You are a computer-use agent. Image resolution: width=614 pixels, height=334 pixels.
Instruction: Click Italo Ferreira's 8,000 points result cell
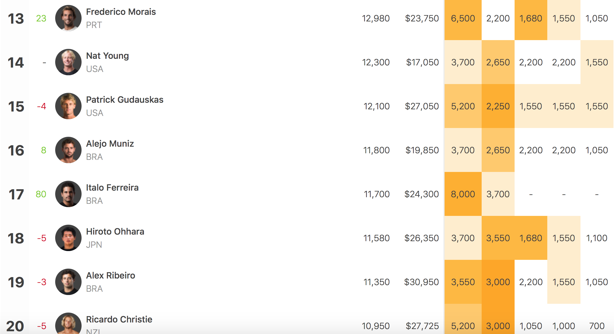pos(463,194)
